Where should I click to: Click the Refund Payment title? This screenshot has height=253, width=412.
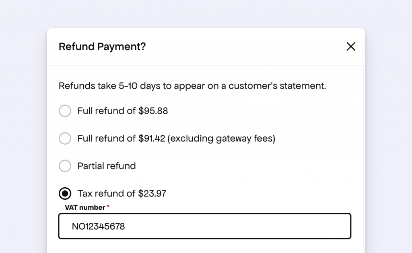[102, 47]
